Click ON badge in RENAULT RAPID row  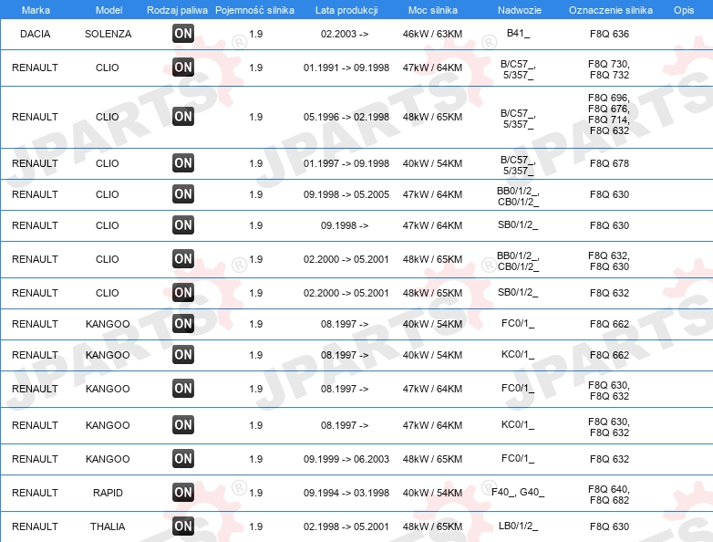[x=183, y=492]
